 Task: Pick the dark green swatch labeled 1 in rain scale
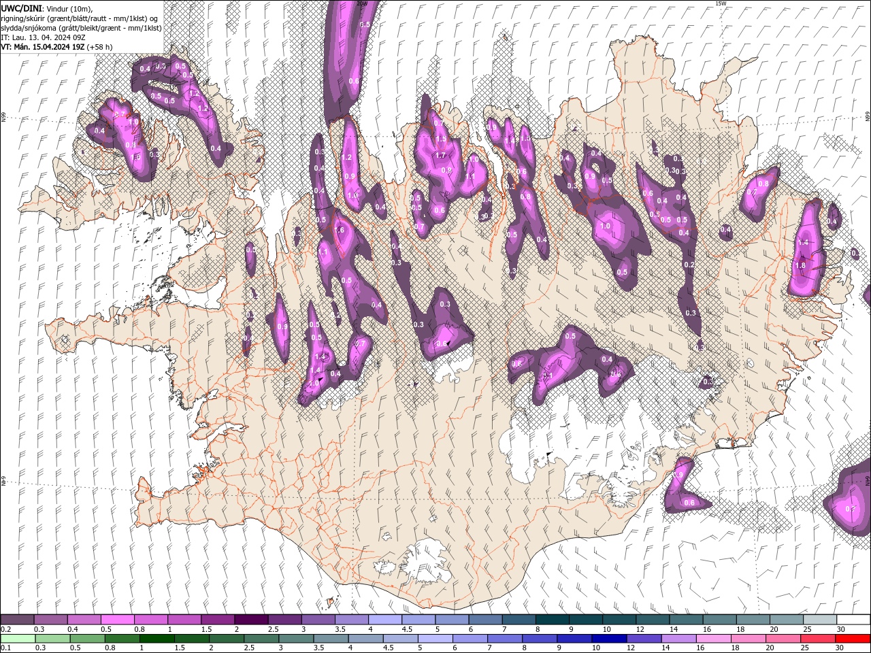[157, 638]
